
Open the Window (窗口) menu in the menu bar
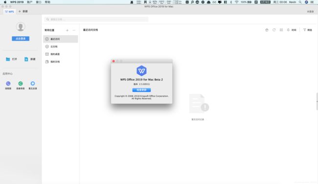pos(39,2)
